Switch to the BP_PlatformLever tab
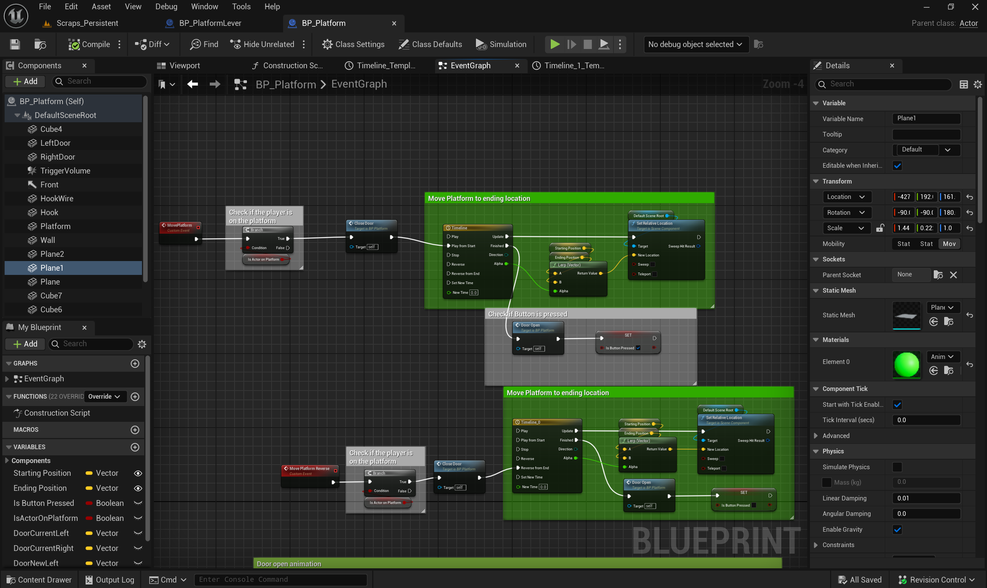987x588 pixels. click(210, 23)
